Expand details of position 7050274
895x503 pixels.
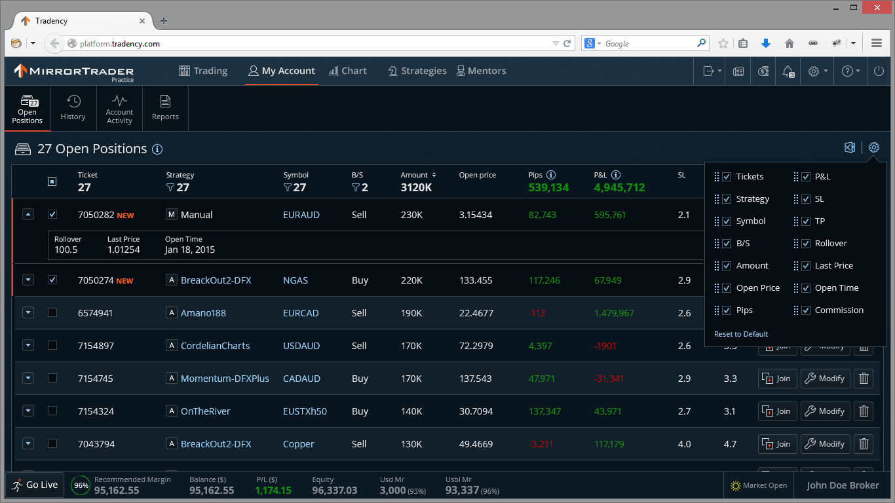pos(28,280)
